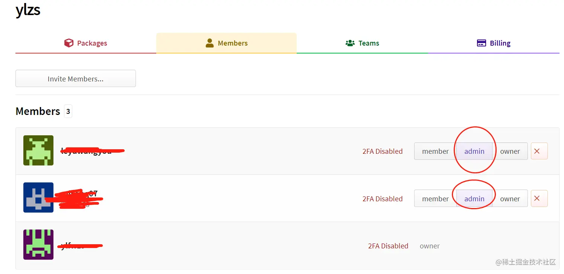Viewport: 564px width, 274px height.
Task: Click the first member's green avatar
Action: 38,150
